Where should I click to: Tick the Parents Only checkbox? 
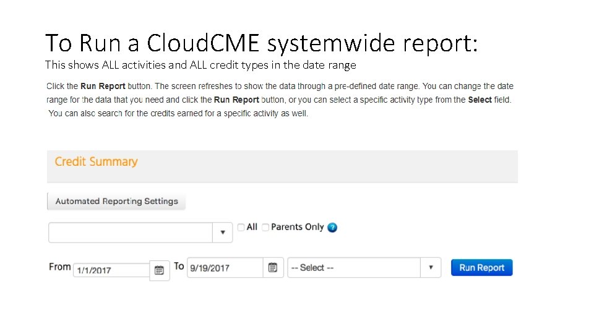click(265, 227)
